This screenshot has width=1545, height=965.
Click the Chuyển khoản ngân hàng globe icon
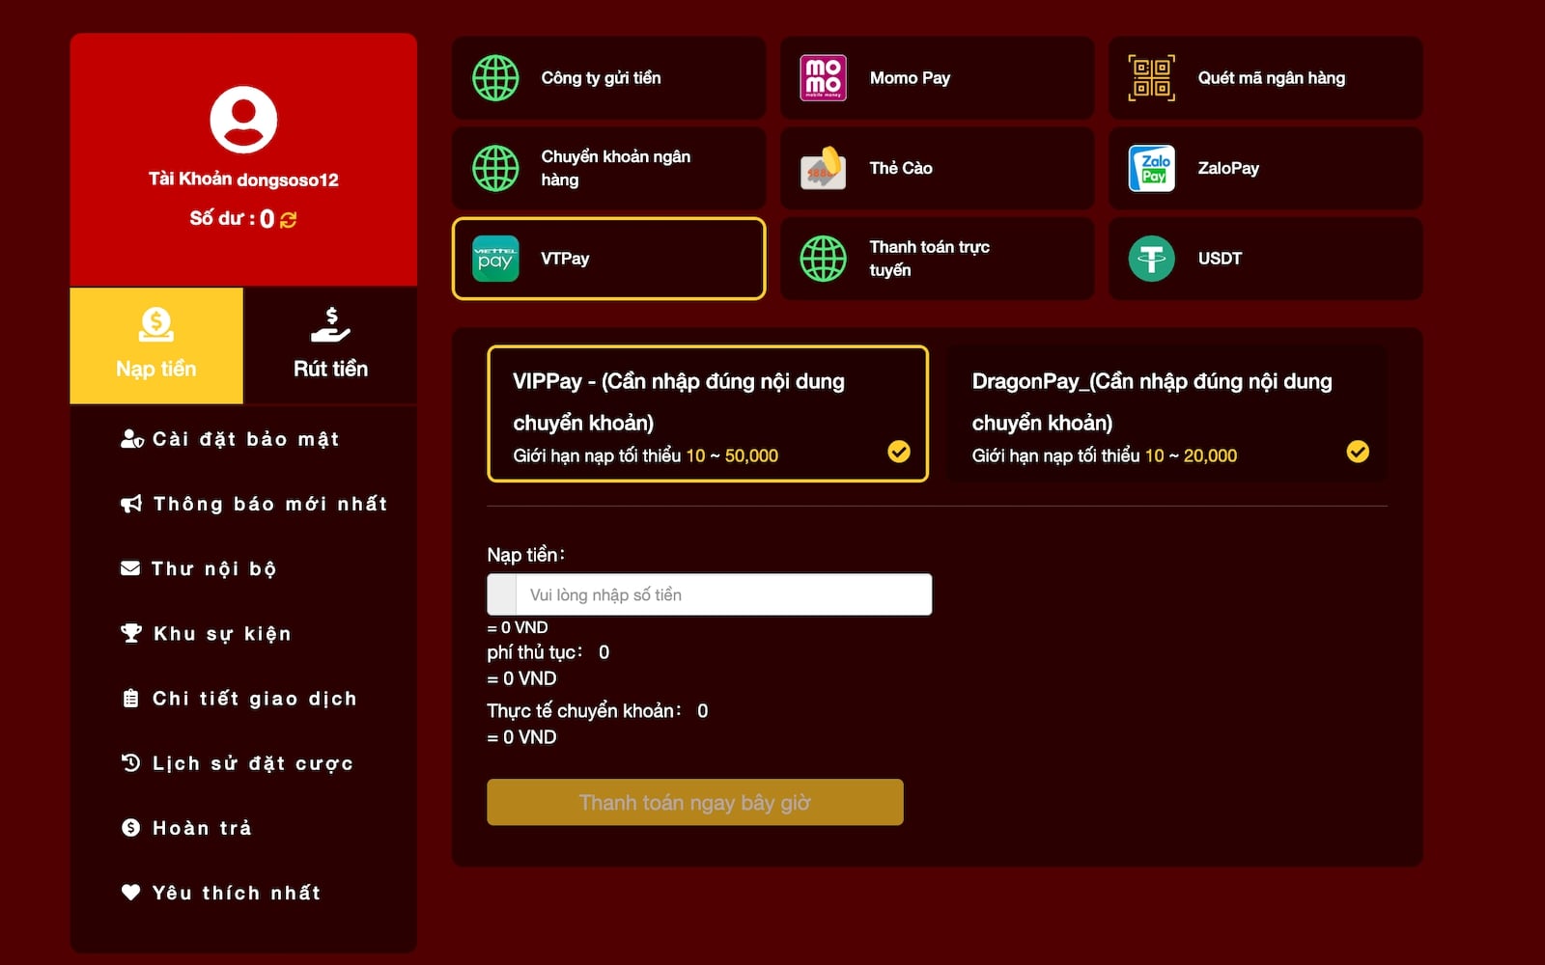(495, 168)
